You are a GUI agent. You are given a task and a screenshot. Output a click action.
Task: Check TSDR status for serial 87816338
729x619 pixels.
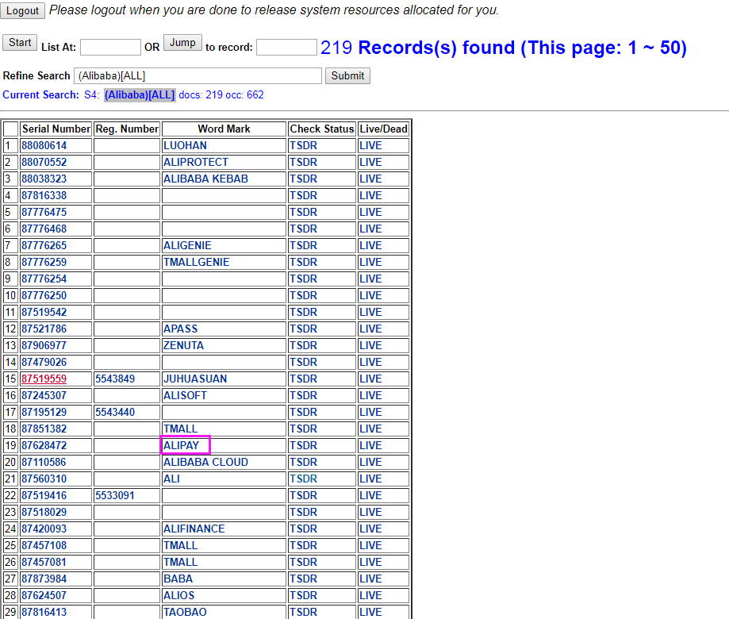coord(303,196)
